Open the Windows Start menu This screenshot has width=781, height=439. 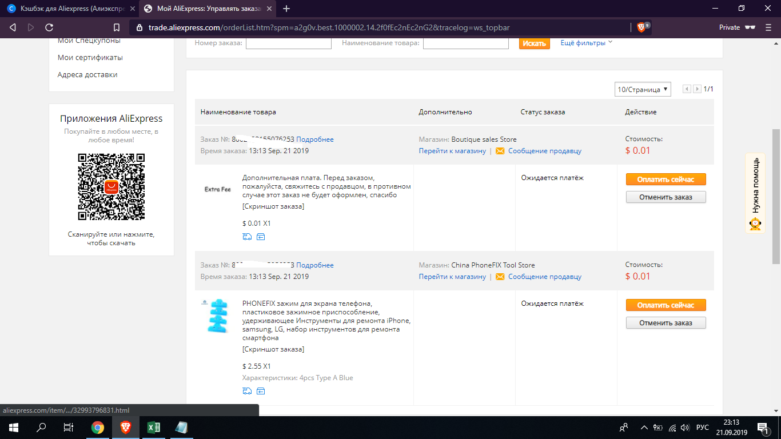(x=13, y=428)
